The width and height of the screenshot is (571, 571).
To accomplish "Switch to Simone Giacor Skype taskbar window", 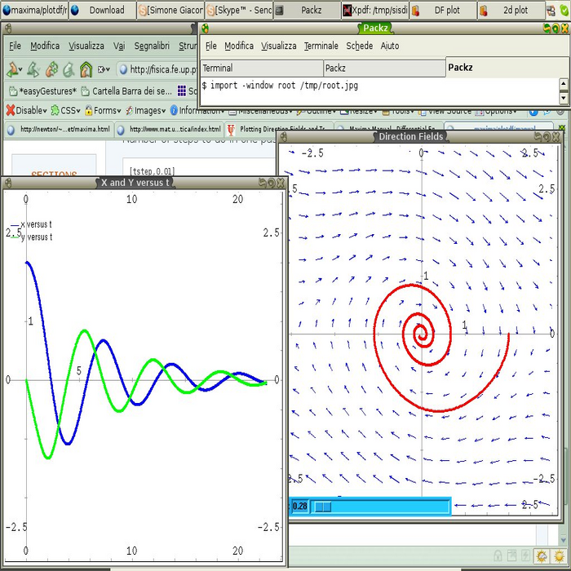I will pos(170,10).
